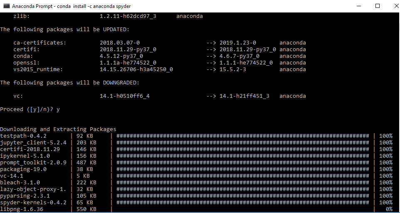400x213 pixels.
Task: Click the ca-certificates new version 2019.1.23-0
Action: click(x=238, y=43)
